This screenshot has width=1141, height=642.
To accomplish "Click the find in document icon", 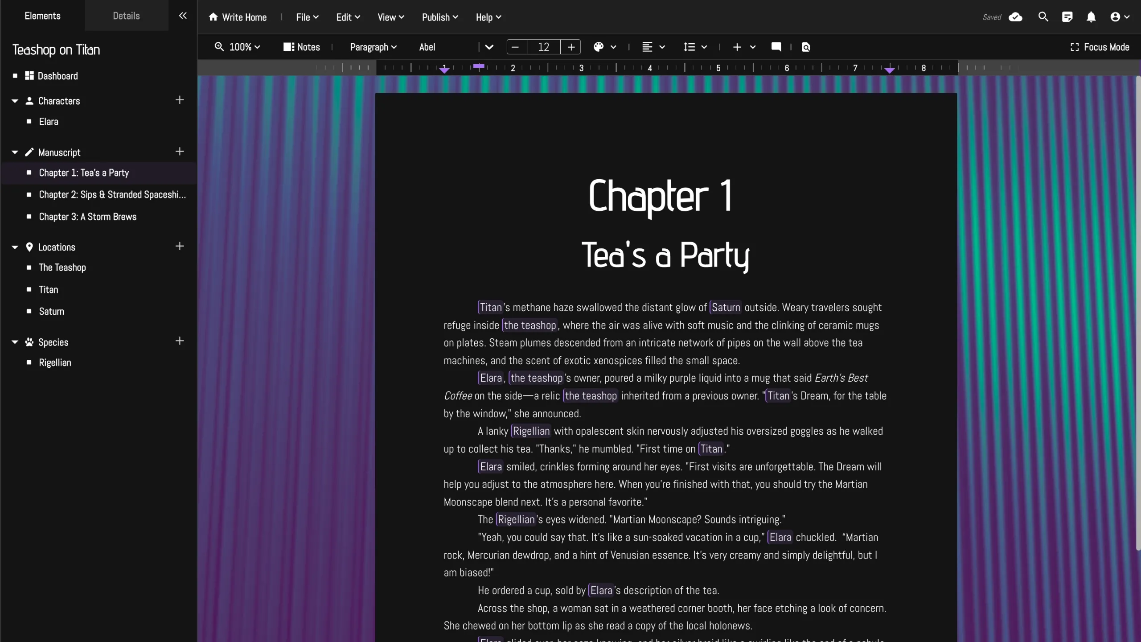I will (x=806, y=47).
